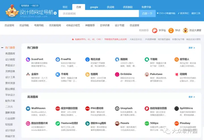
Task: Click the PS抠图神器 trending link
Action: click(150, 39)
